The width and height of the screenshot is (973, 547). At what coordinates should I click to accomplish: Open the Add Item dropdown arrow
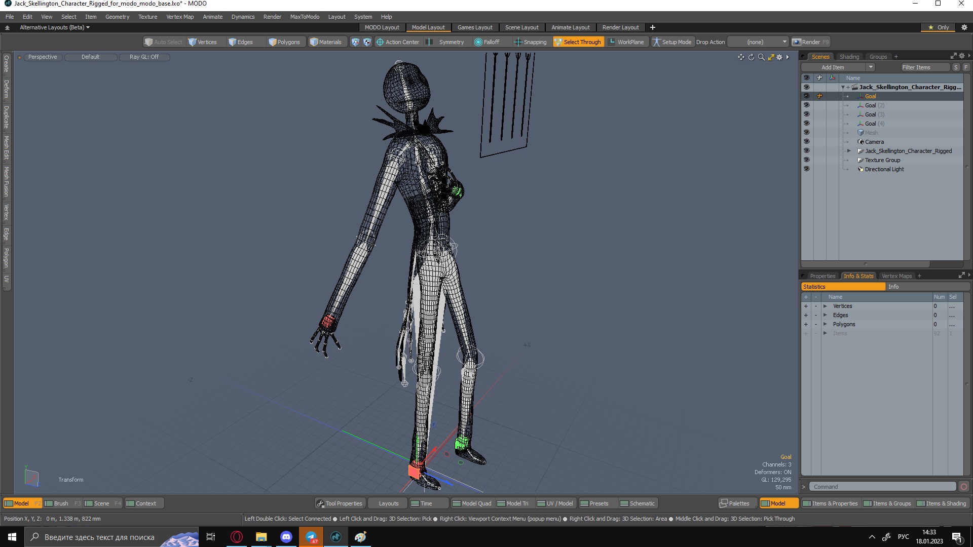click(x=871, y=67)
